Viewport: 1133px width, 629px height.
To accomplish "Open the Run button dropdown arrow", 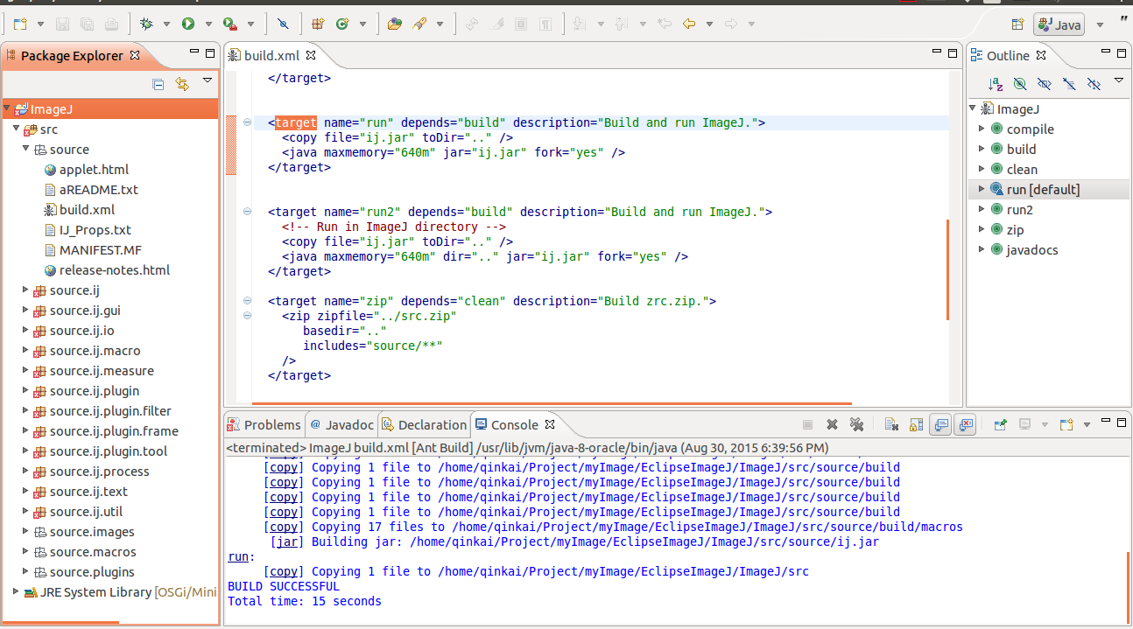I will [x=208, y=24].
